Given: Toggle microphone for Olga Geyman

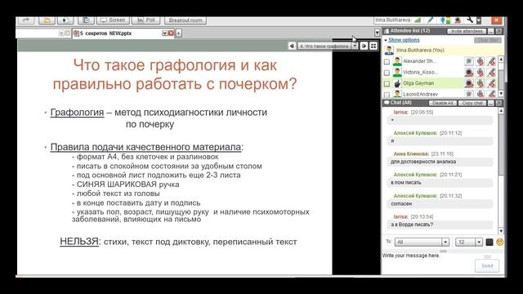Looking at the screenshot, I should point(480,83).
